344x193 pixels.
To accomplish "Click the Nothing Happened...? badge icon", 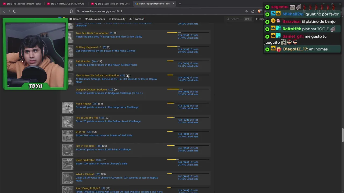I will point(71,51).
